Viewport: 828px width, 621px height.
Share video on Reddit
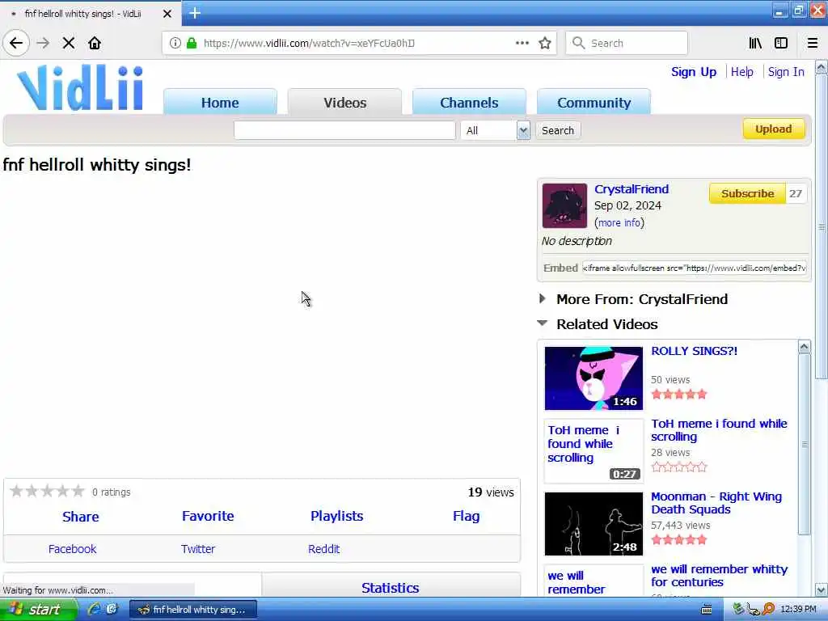(x=323, y=549)
